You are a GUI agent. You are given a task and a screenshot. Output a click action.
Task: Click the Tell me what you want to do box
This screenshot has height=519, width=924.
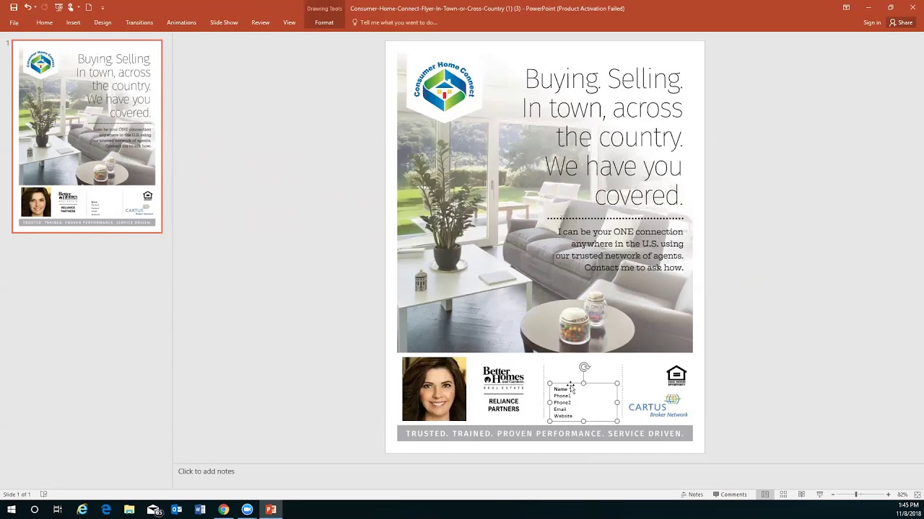(395, 22)
